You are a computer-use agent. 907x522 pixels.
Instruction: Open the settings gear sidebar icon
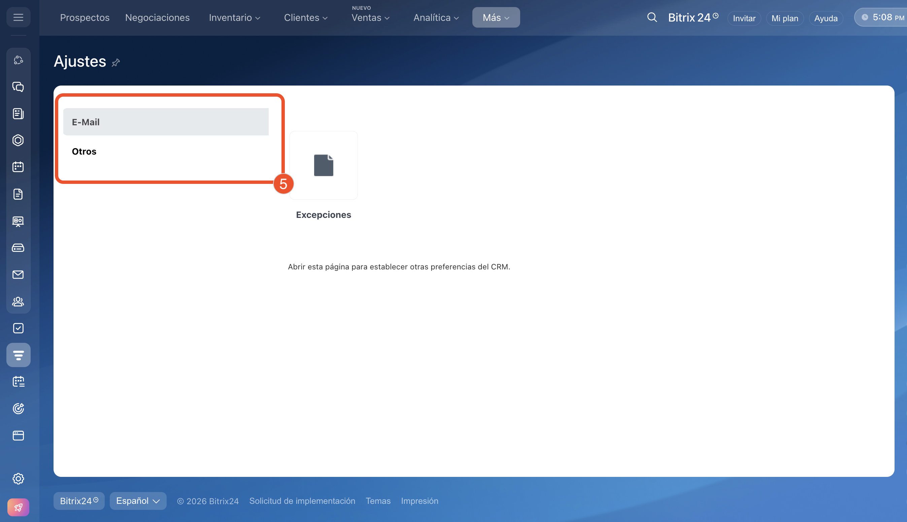[18, 479]
